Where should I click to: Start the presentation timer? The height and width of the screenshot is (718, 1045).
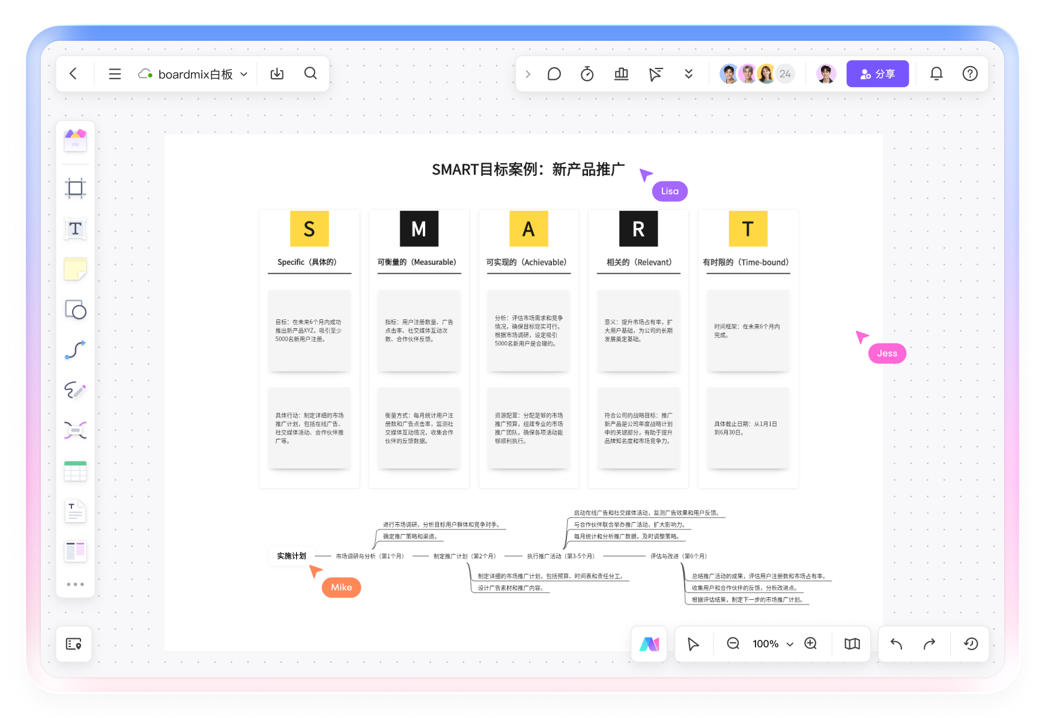click(x=587, y=73)
